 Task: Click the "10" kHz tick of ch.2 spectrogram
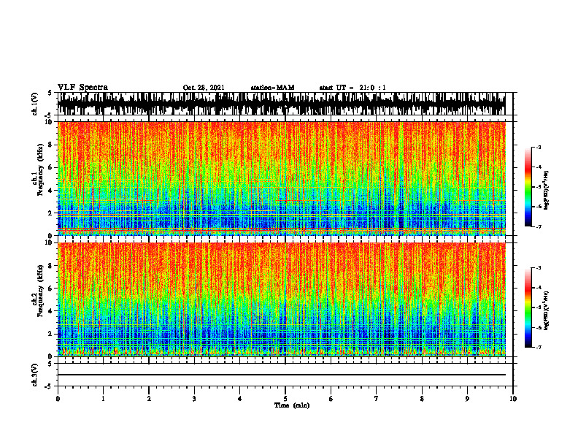click(49, 242)
